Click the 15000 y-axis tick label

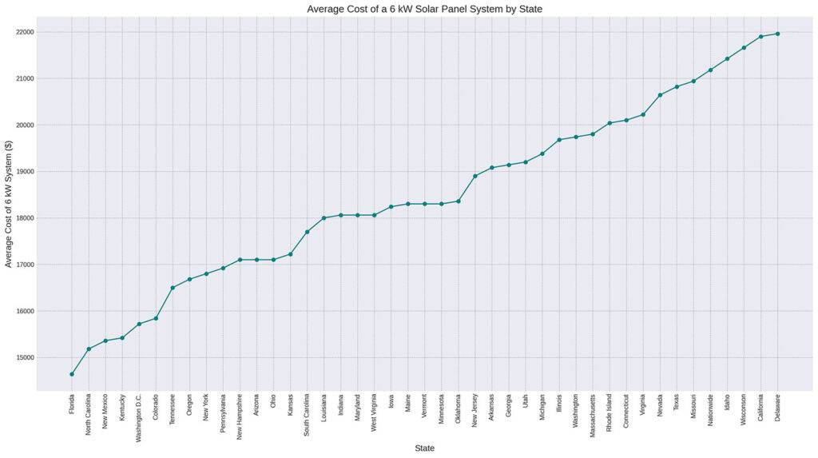25,358
